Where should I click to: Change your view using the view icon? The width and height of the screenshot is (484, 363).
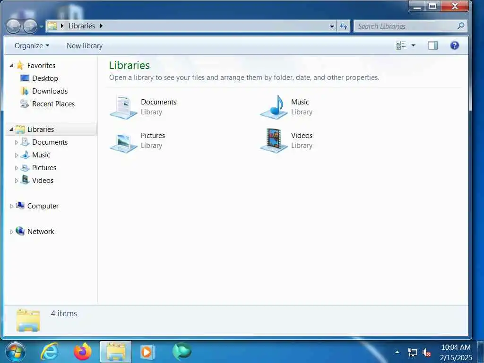pyautogui.click(x=401, y=46)
